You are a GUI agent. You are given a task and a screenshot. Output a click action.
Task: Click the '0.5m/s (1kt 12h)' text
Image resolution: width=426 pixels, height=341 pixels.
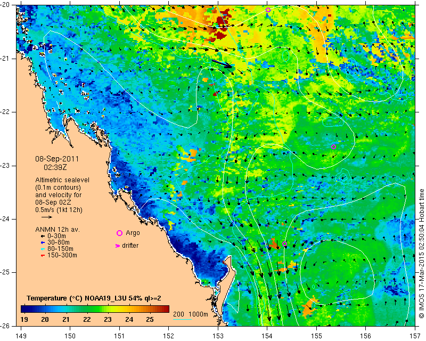point(59,209)
